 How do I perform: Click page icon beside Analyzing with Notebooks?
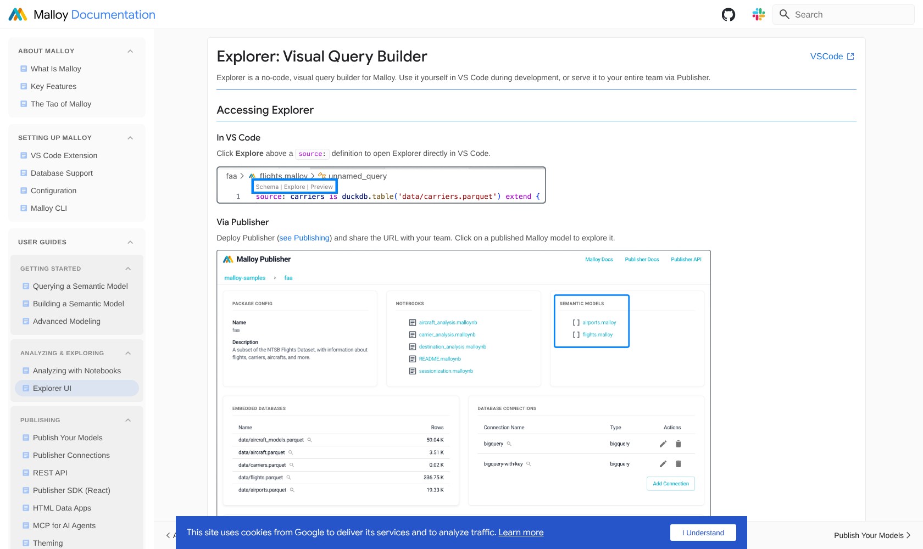tap(26, 371)
